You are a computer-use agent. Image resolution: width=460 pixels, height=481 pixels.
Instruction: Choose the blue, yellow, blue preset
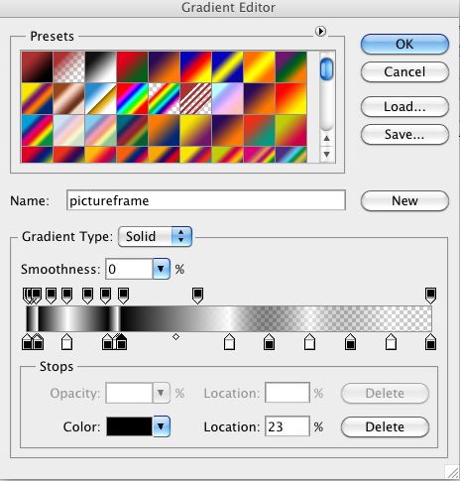tap(227, 66)
